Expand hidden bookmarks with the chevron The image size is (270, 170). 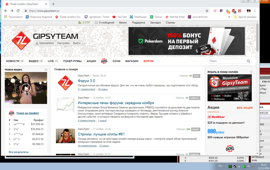tap(229, 17)
